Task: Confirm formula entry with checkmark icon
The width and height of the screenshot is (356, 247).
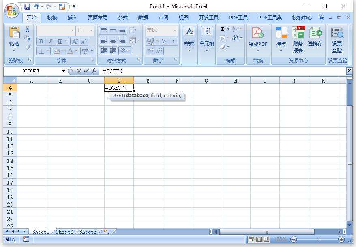Action: click(x=86, y=71)
